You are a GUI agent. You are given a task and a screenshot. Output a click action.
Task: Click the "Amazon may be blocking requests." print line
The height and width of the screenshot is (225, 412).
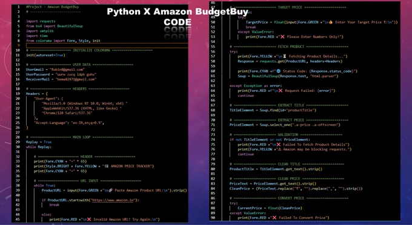point(294,149)
